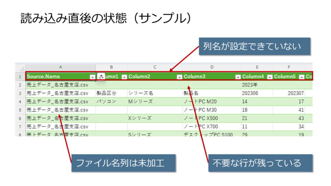The width and height of the screenshot is (331, 186).
Task: Click the table options icon beside Column1
Action: 101,77
